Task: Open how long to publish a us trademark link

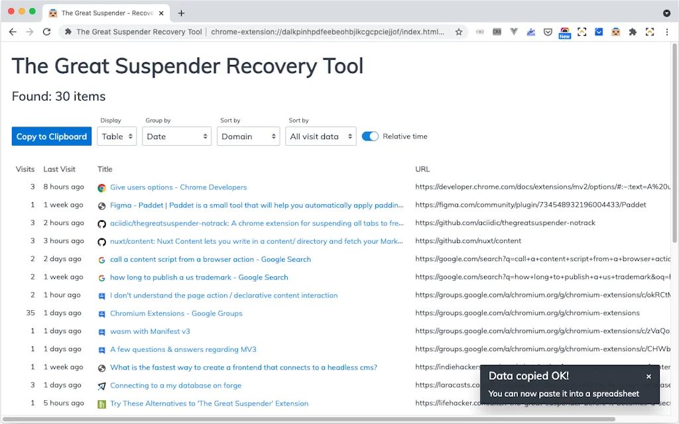Action: pyautogui.click(x=199, y=278)
